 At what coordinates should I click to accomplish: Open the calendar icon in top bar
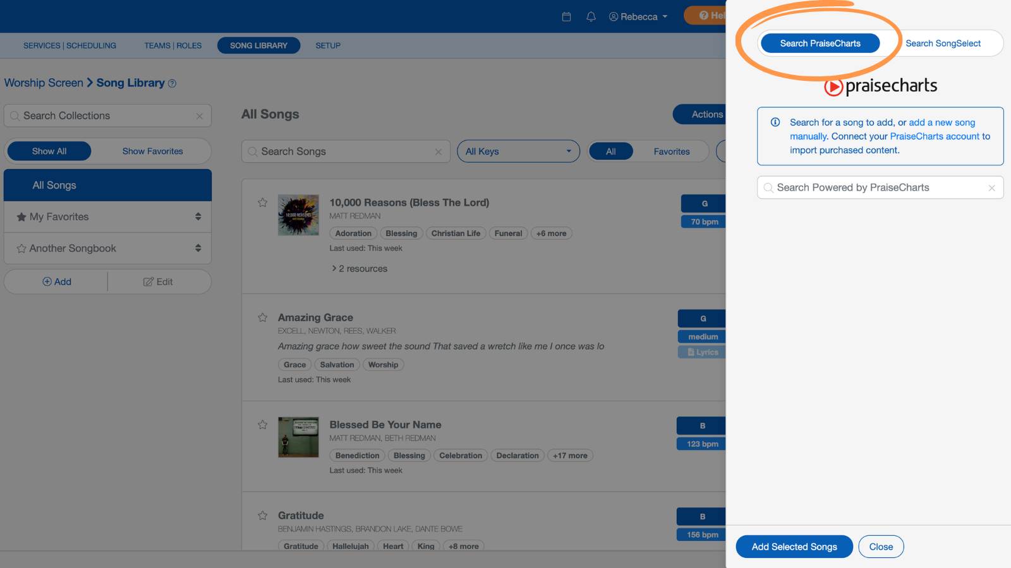(x=566, y=16)
